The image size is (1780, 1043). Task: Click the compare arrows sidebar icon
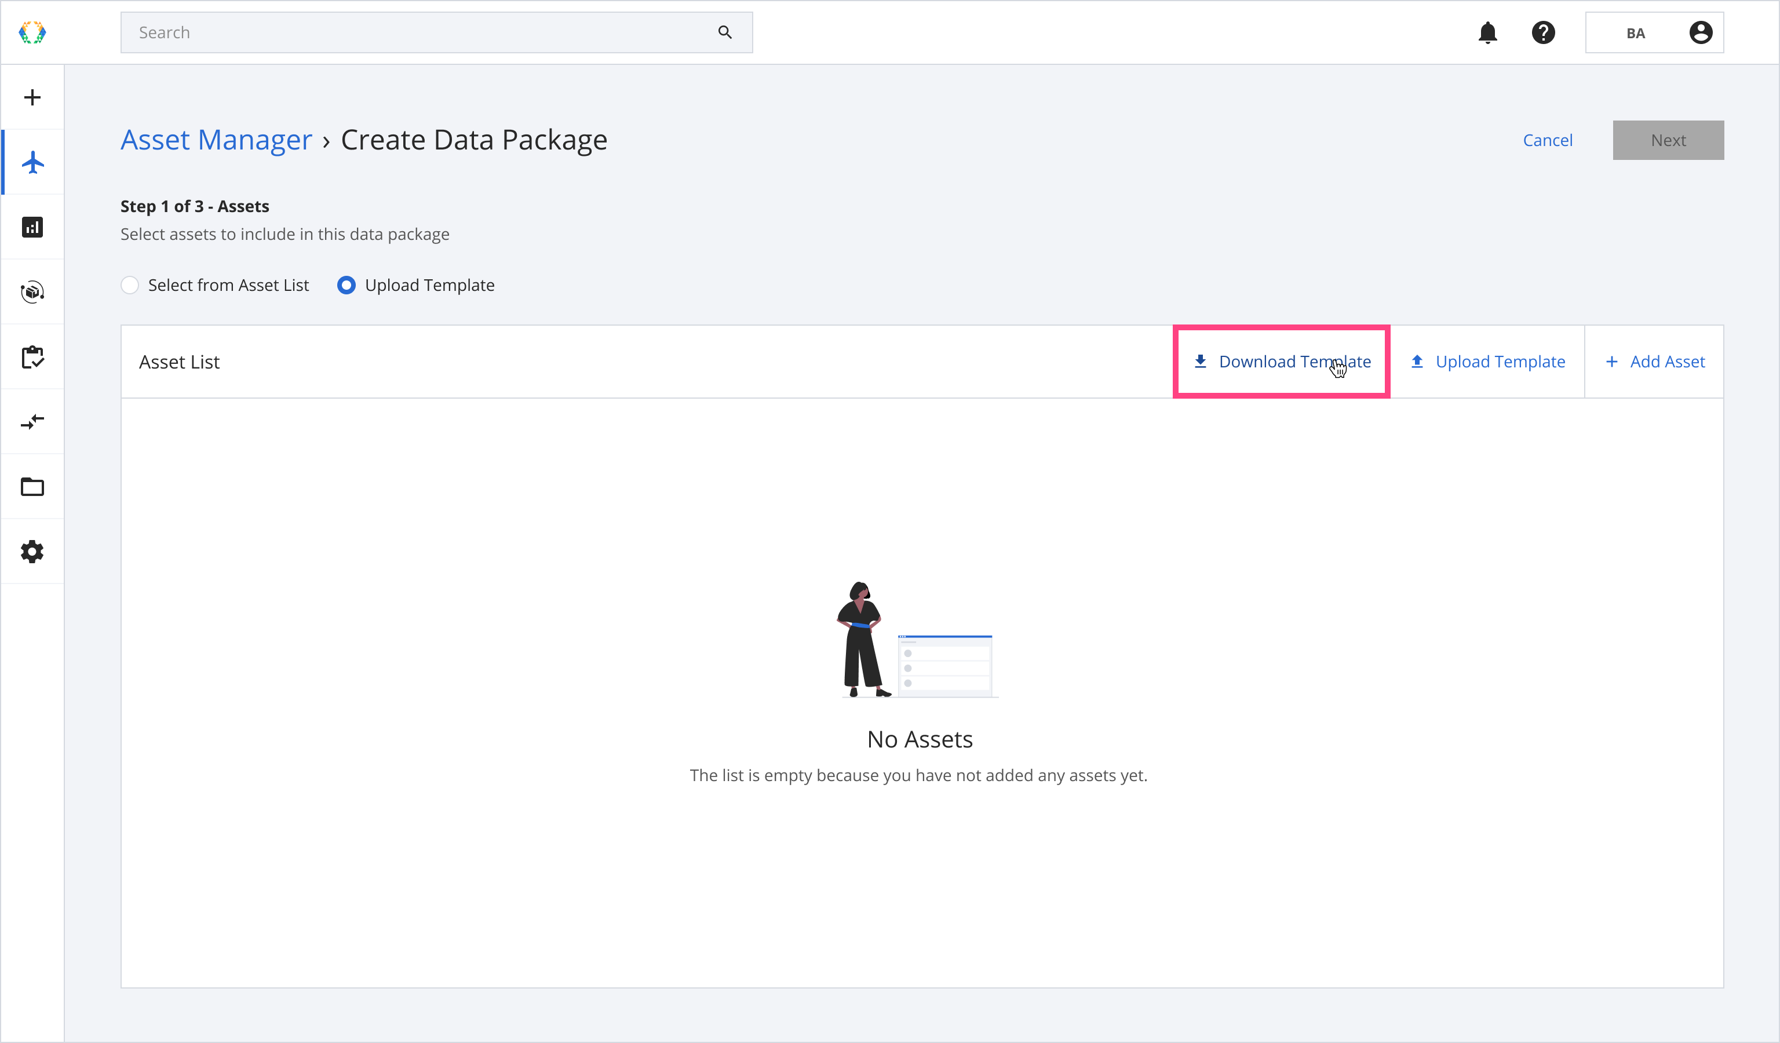click(x=32, y=422)
